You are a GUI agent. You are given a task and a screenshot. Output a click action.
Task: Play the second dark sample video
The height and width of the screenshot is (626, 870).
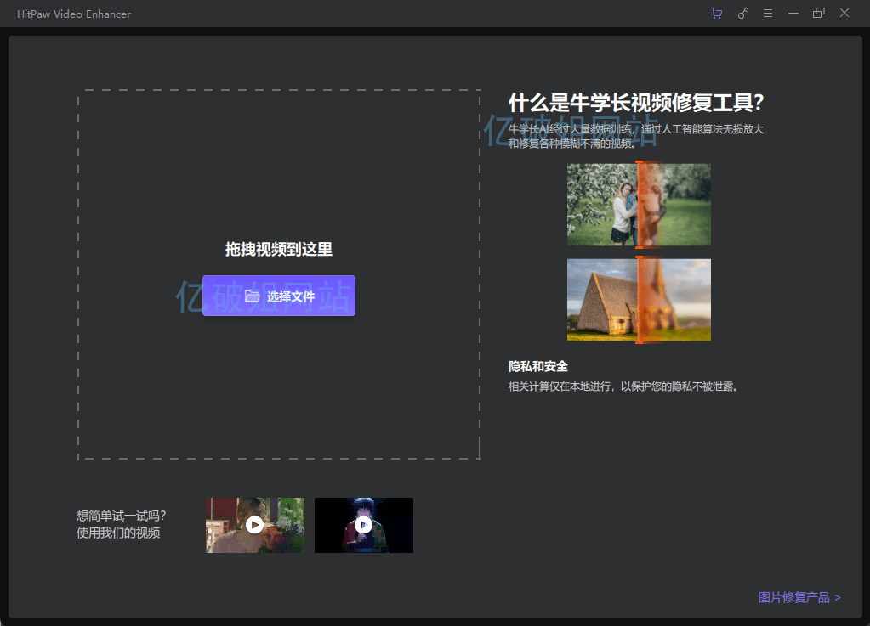click(363, 525)
